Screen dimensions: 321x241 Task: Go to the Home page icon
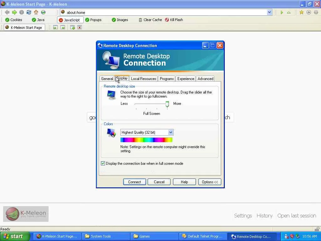(36, 12)
